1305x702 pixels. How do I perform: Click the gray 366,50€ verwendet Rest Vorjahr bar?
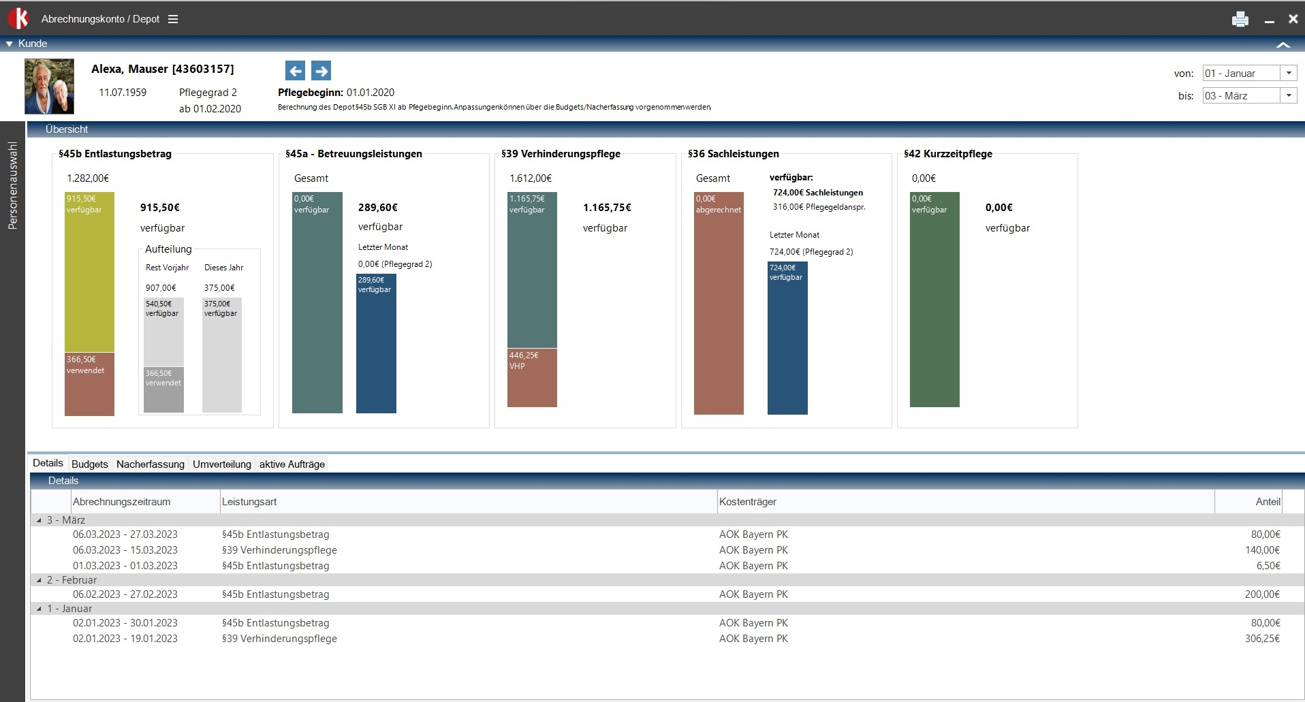coord(163,390)
